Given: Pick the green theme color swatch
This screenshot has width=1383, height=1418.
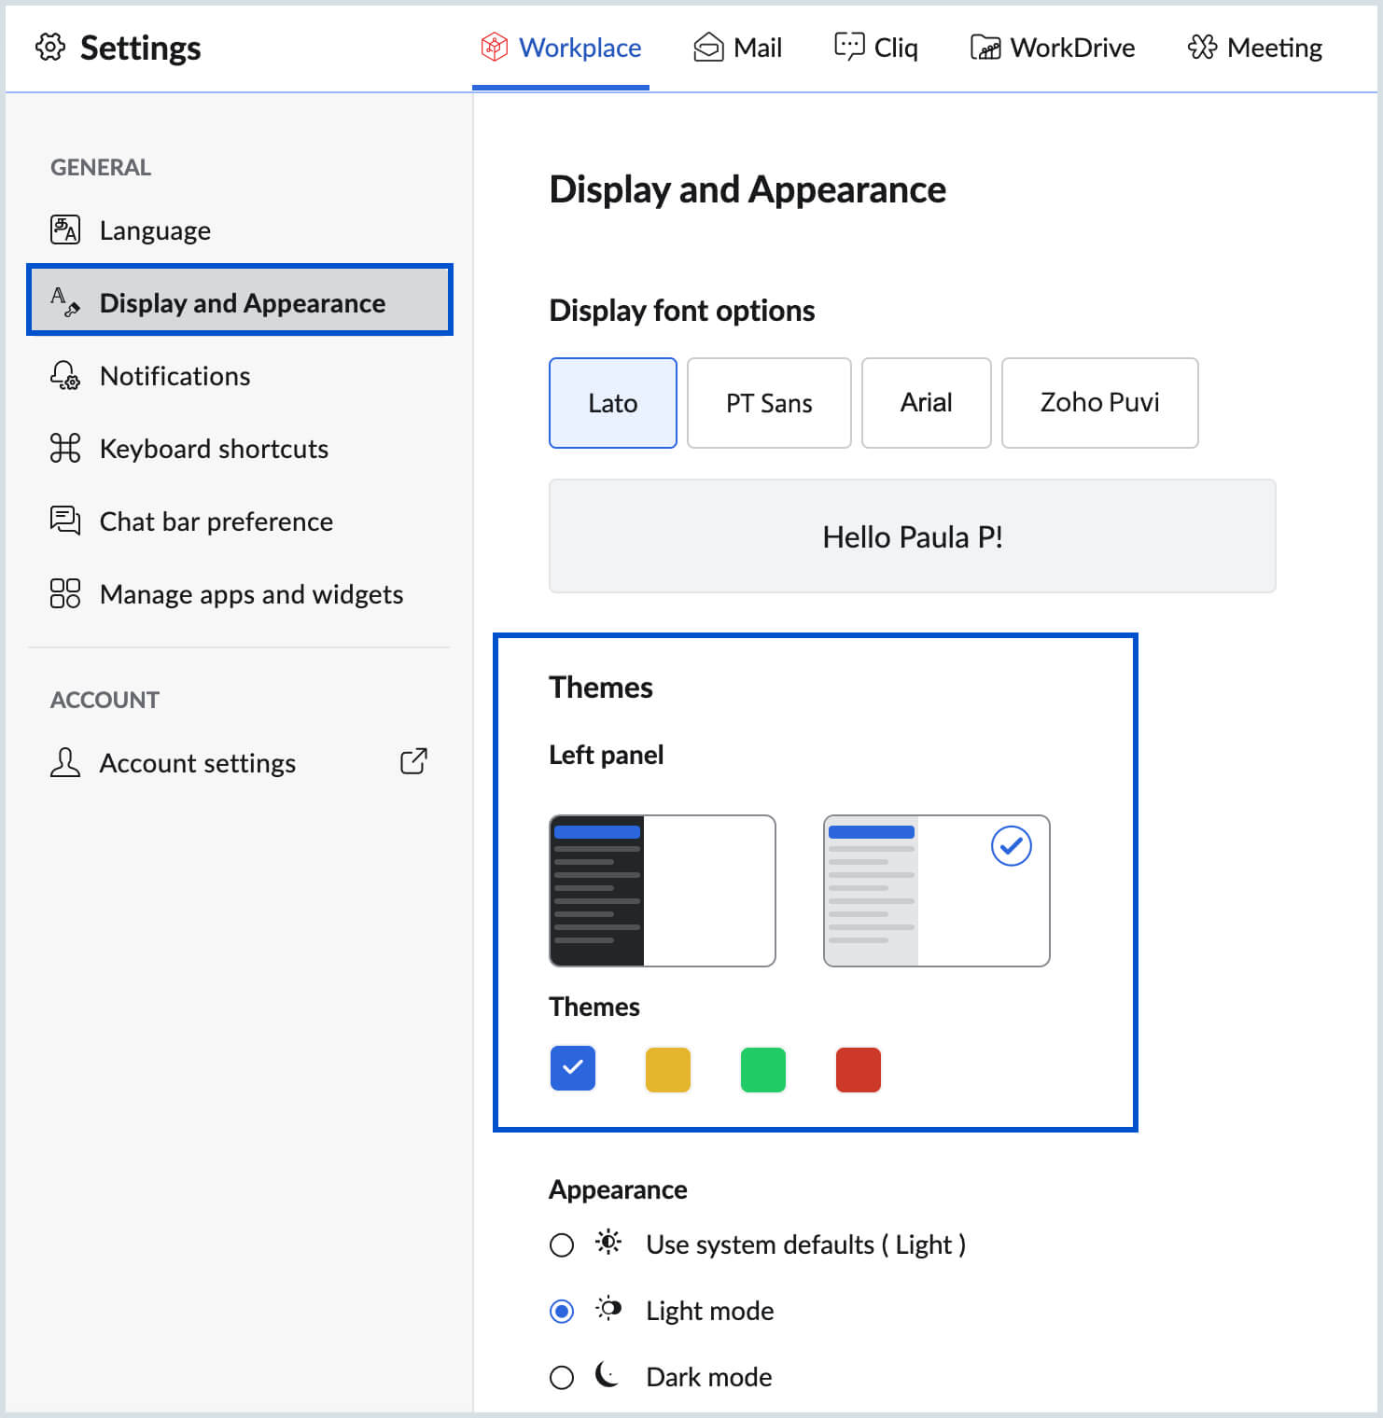Looking at the screenshot, I should [x=763, y=1069].
